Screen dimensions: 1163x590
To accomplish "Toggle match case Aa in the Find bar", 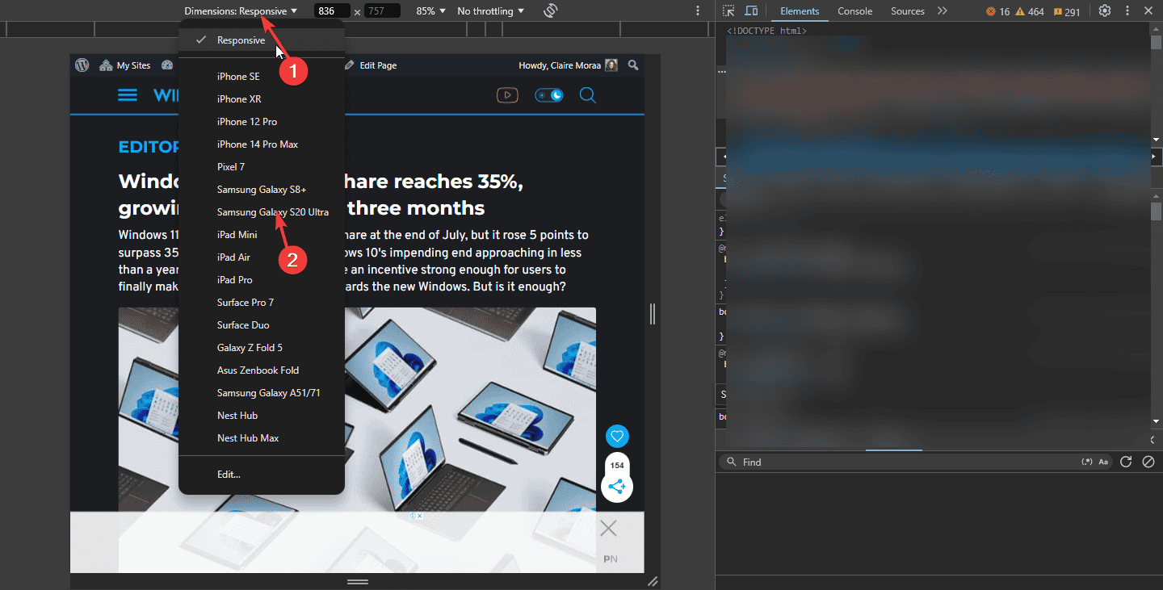I will (1103, 462).
